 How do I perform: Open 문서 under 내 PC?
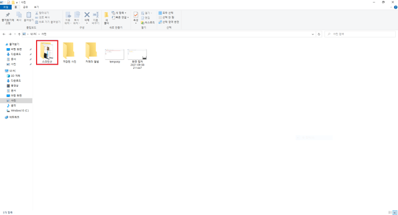point(11,91)
